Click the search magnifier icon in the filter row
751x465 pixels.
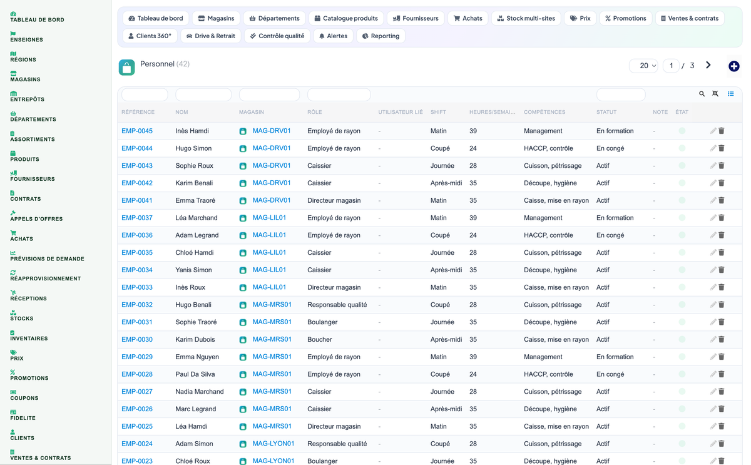click(702, 94)
